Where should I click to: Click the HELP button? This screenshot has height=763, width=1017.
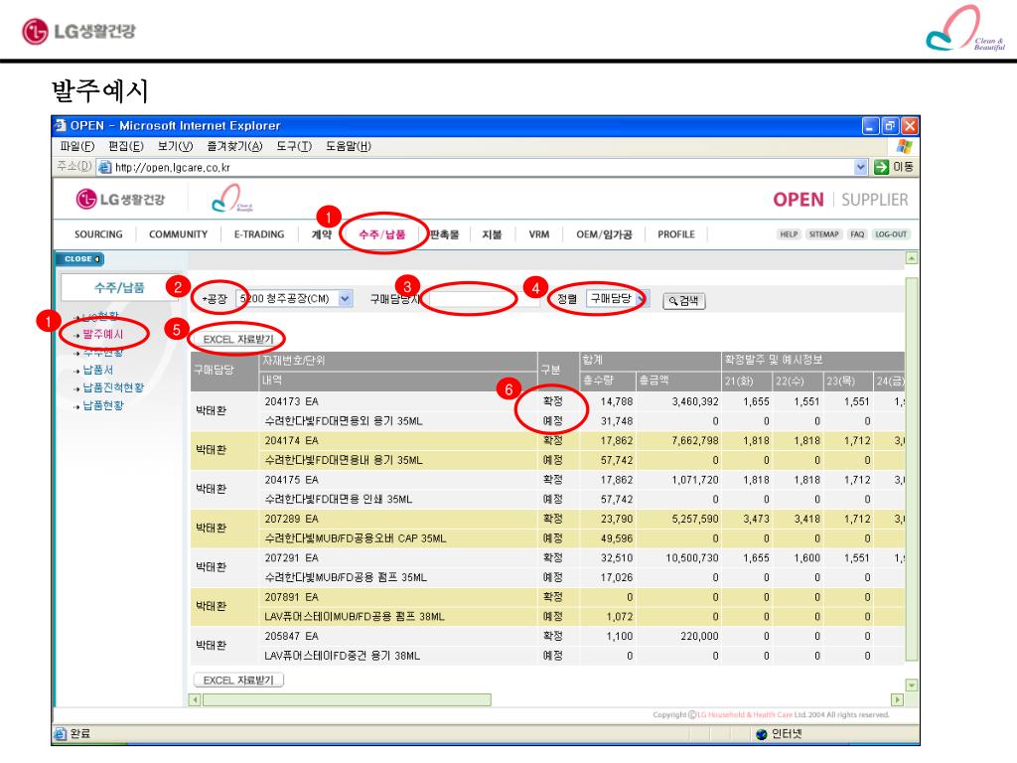(789, 234)
